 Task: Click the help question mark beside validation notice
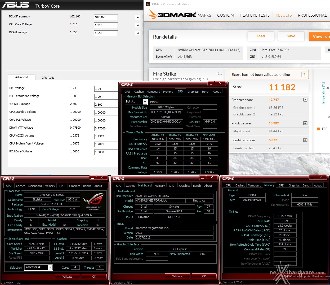coord(304,74)
